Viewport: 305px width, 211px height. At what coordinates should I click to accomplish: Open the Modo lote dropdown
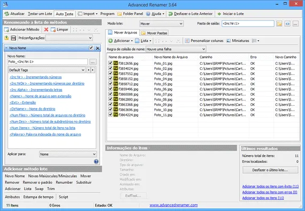(162, 24)
